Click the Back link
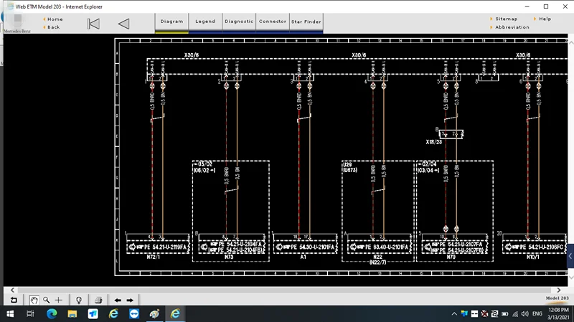 click(x=53, y=27)
